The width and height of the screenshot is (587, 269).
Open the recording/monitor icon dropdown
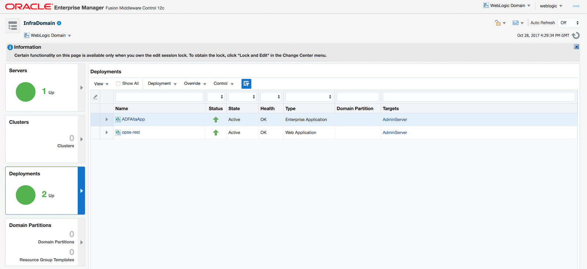[x=518, y=23]
